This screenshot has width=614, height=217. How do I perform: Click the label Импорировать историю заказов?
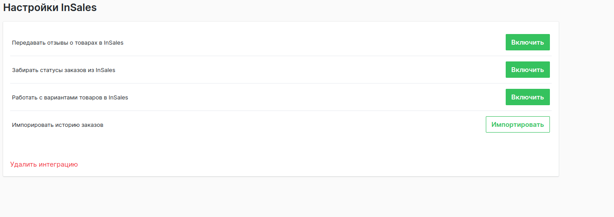coord(57,125)
